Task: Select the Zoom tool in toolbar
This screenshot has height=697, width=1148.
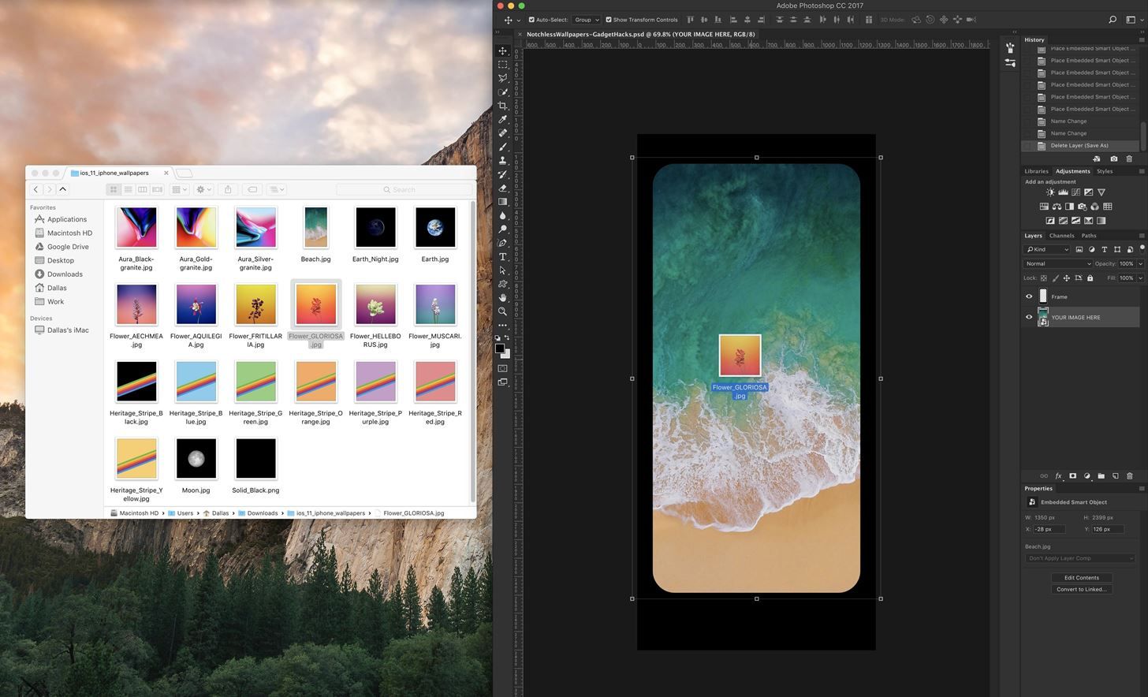Action: (502, 311)
